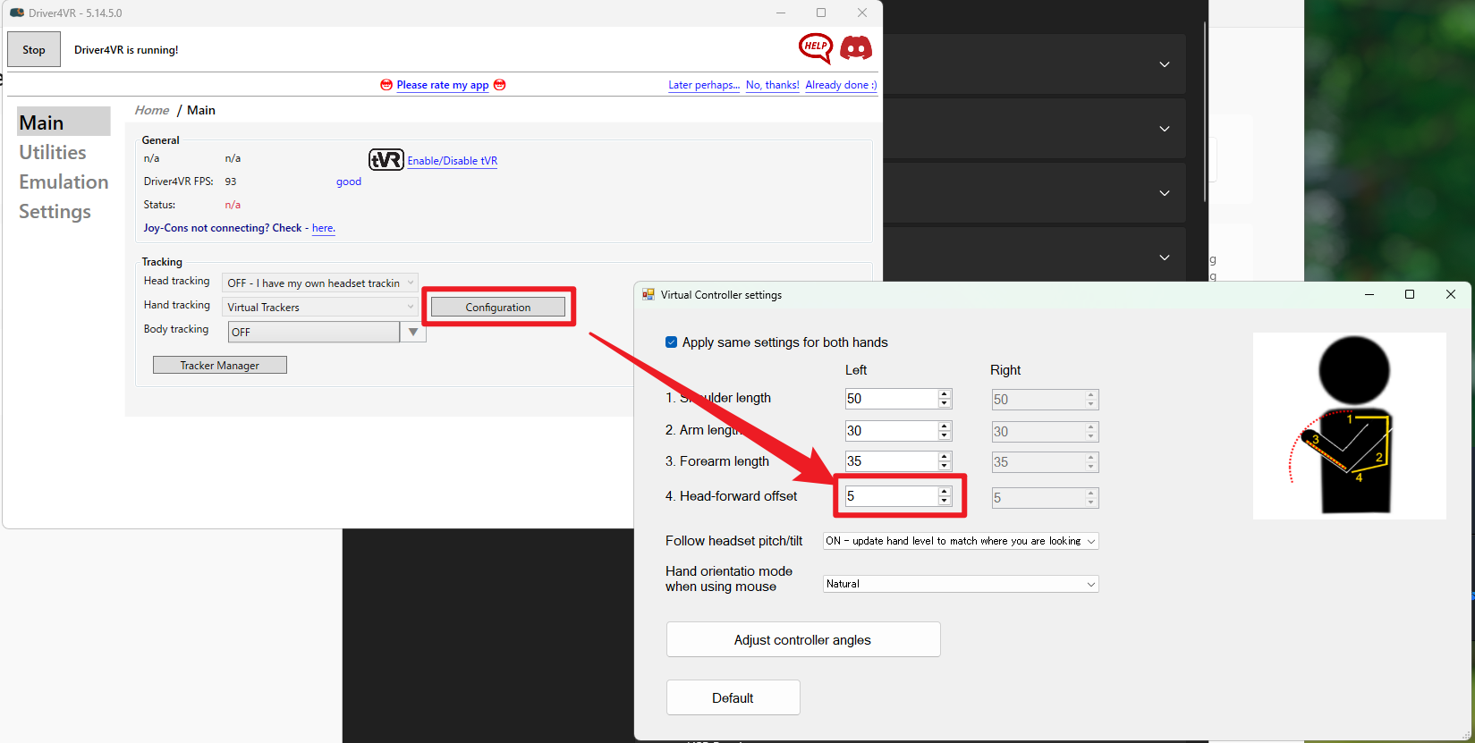Viewport: 1475px width, 743px height.
Task: Click Please rate my app link
Action: 443,85
